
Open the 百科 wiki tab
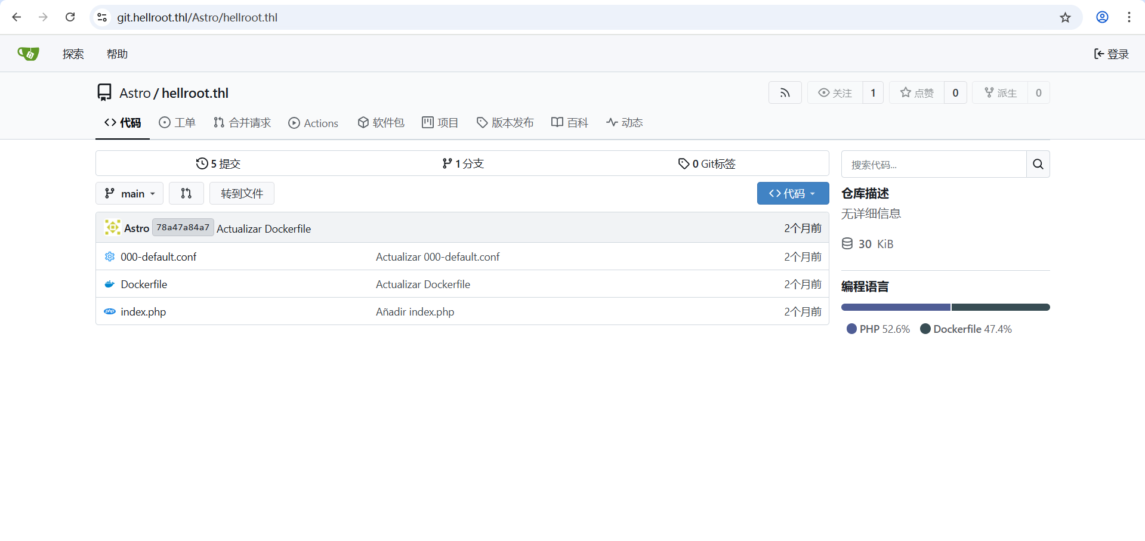[570, 123]
